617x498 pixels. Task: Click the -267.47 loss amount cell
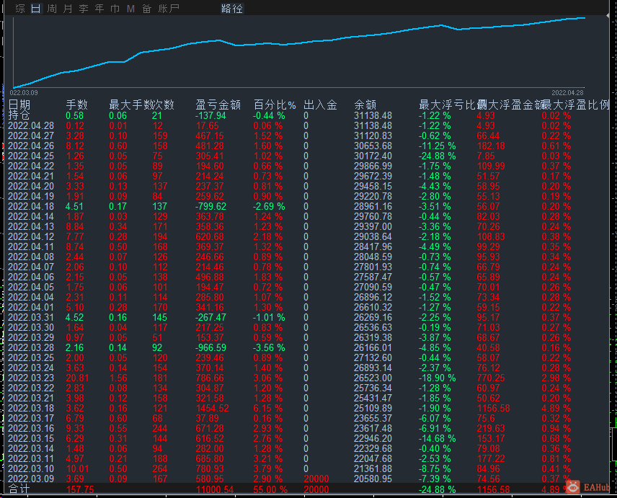(x=210, y=317)
